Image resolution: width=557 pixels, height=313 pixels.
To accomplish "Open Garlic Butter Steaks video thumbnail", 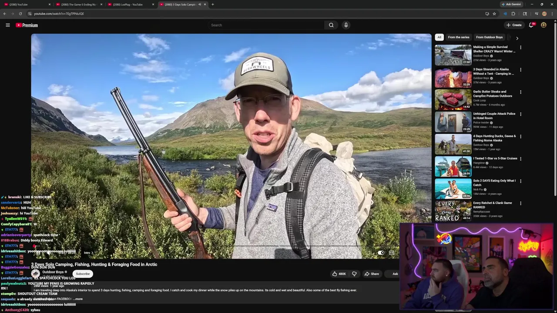I will pos(453,100).
